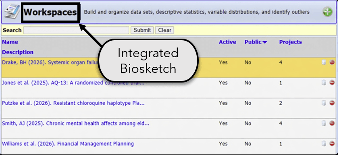Delete the Drake, BH (2026) workspace
The image size is (339, 155).
coord(332,62)
